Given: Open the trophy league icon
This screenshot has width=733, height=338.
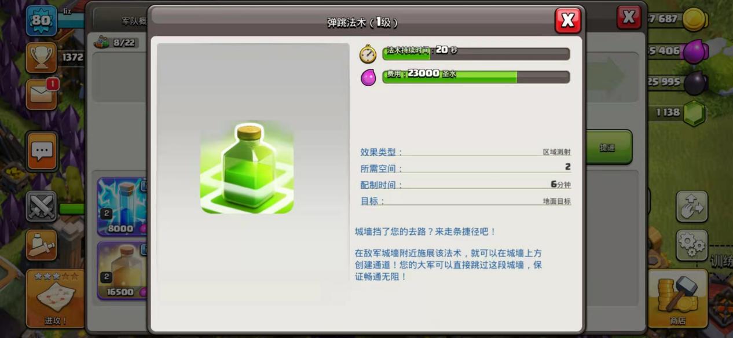Looking at the screenshot, I should (x=41, y=57).
